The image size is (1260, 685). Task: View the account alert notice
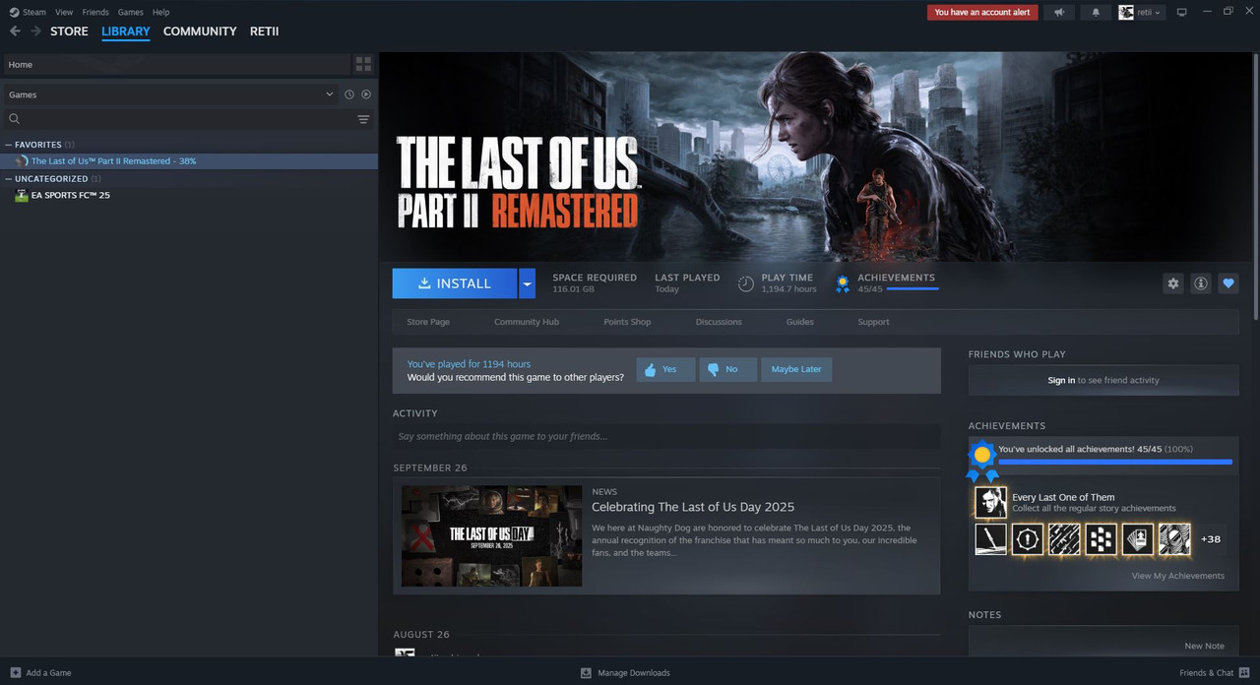(x=982, y=12)
